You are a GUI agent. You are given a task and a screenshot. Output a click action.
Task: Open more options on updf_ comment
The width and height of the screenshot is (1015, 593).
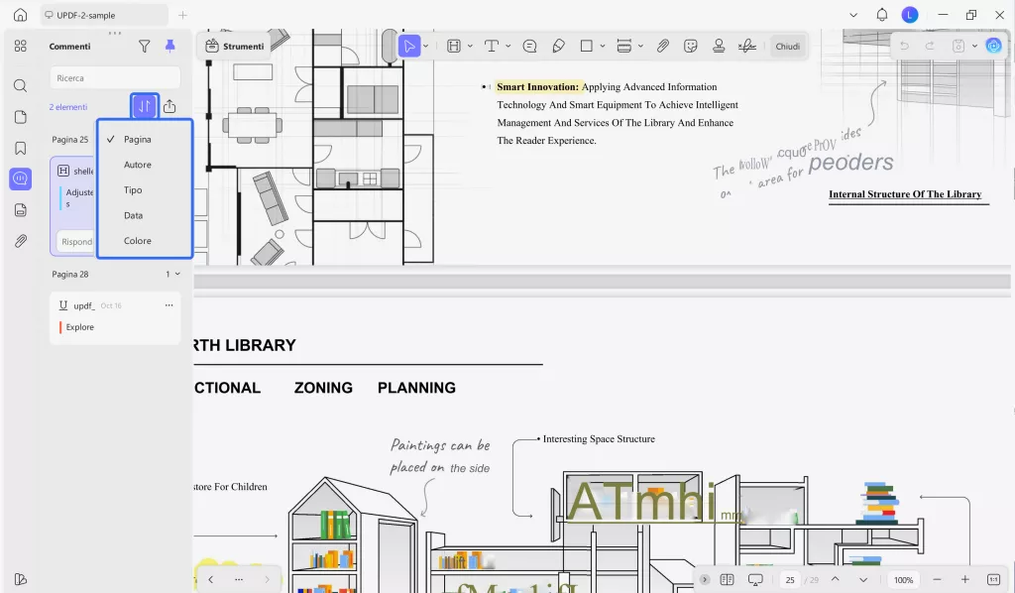(169, 304)
